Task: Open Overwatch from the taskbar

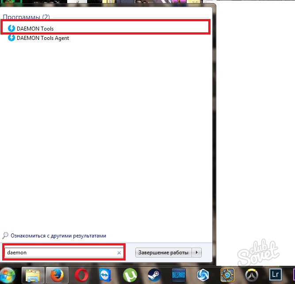Action: pyautogui.click(x=251, y=276)
